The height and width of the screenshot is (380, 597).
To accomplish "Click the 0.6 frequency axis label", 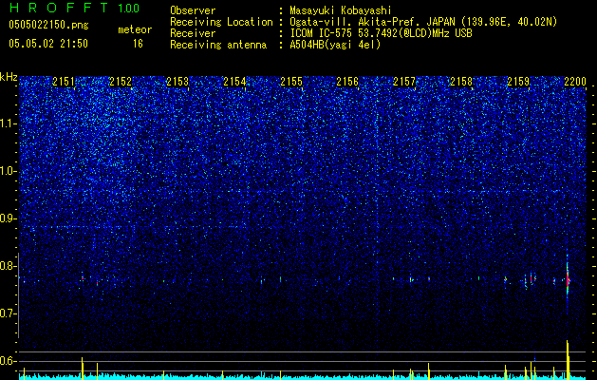I will coord(9,361).
